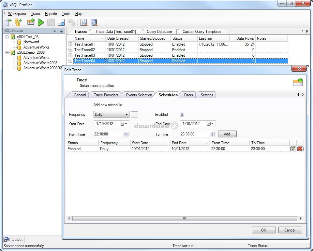Image resolution: width=313 pixels, height=251 pixels.
Task: Delete the Daily schedule with red X icon
Action: pyautogui.click(x=300, y=149)
